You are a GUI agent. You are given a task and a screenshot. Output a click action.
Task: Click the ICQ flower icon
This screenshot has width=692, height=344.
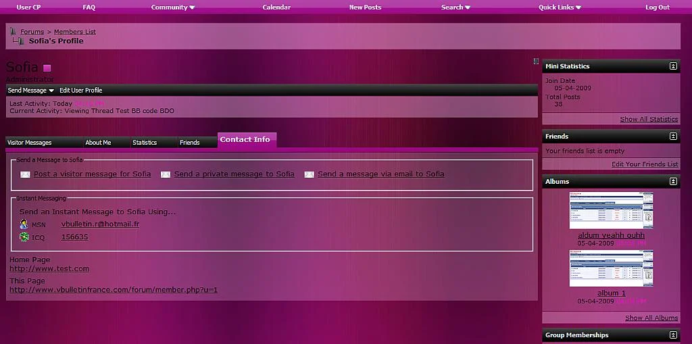24,237
